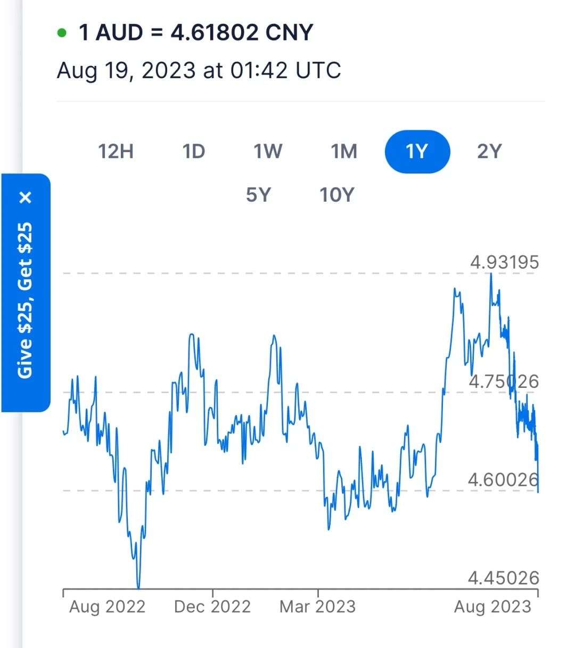Select the 1D time range
575x648 pixels.
pyautogui.click(x=194, y=152)
